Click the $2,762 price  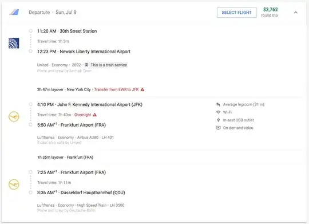[x=271, y=10]
